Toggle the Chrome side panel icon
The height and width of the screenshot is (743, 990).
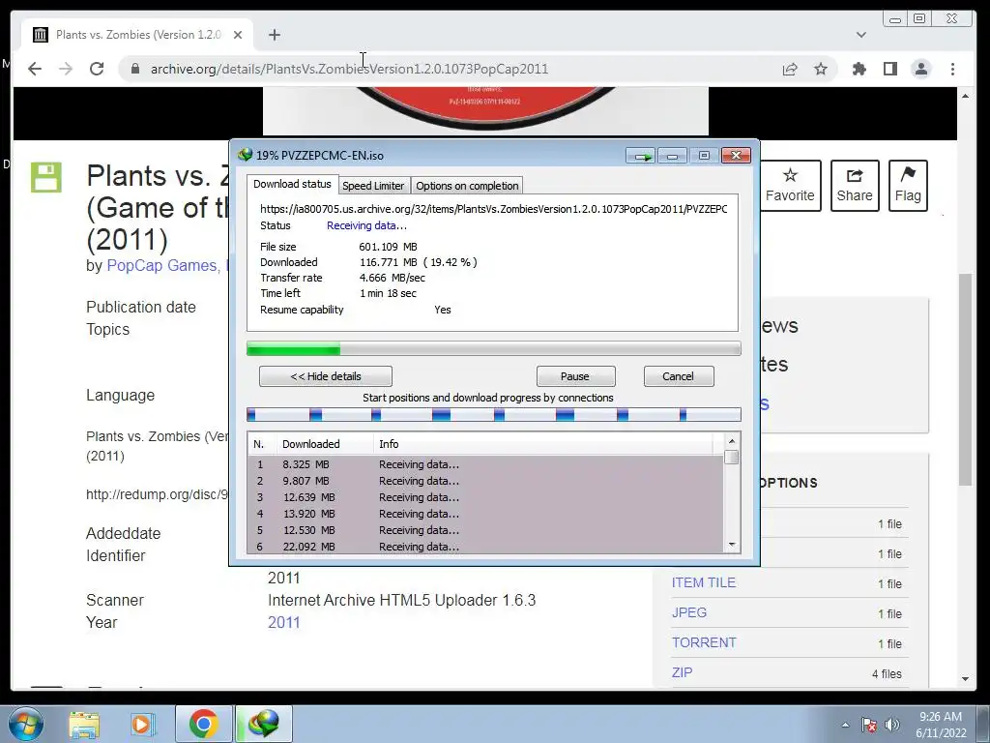pos(890,69)
